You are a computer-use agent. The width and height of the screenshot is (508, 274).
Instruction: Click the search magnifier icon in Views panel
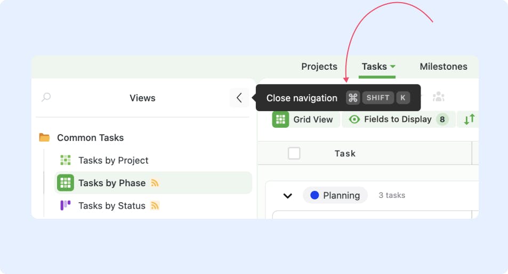(46, 97)
